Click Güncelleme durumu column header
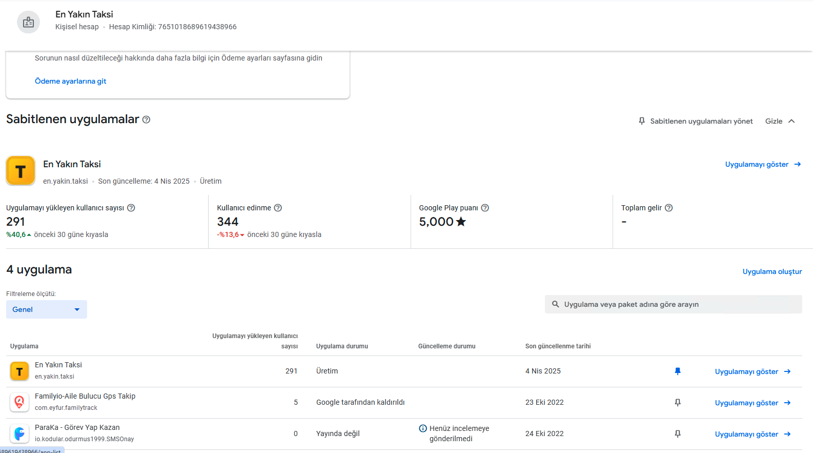This screenshot has width=813, height=453. [x=447, y=346]
